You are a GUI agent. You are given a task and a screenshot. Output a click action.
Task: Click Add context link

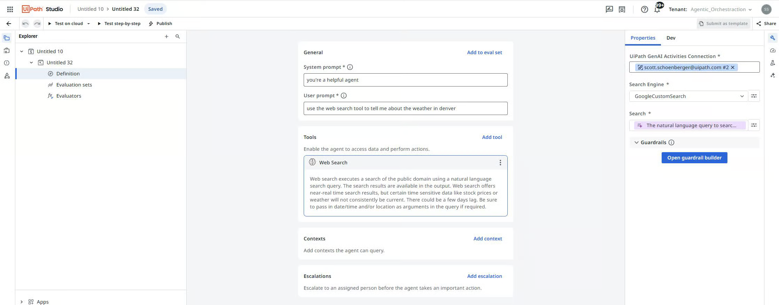[488, 239]
